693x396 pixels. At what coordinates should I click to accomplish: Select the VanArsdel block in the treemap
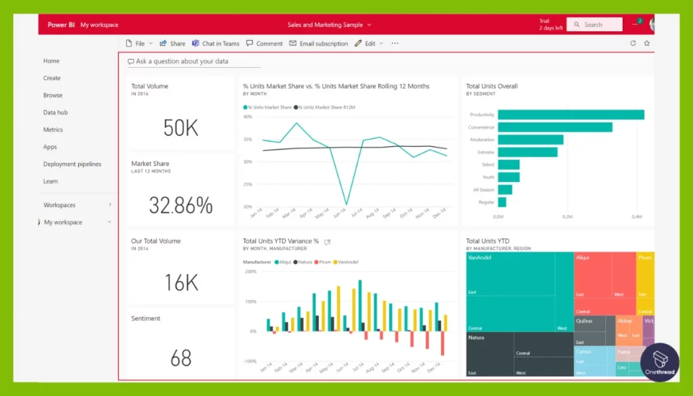520,292
